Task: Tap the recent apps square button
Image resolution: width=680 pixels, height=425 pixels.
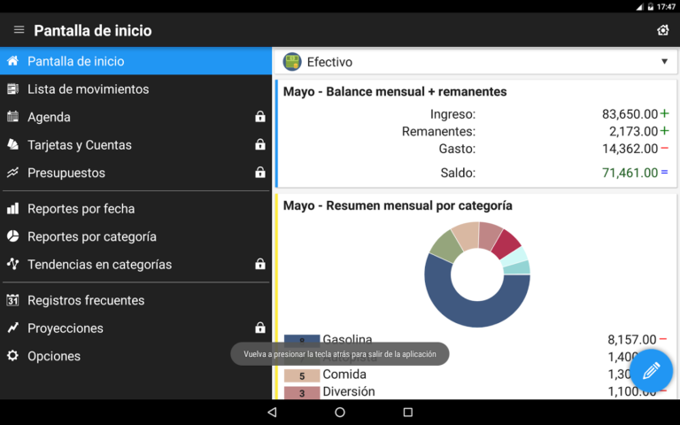Action: coord(407,413)
